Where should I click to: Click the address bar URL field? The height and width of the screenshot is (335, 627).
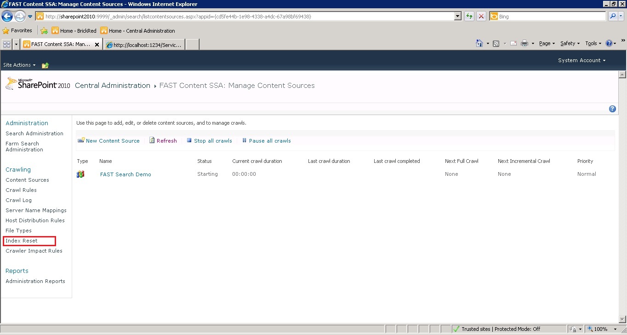[245, 17]
